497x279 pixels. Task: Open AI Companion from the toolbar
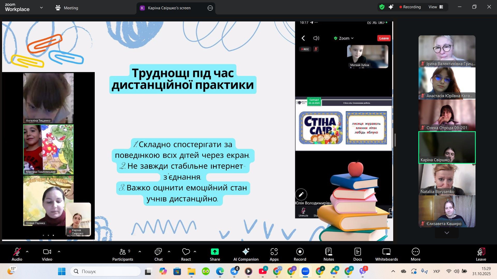246,254
